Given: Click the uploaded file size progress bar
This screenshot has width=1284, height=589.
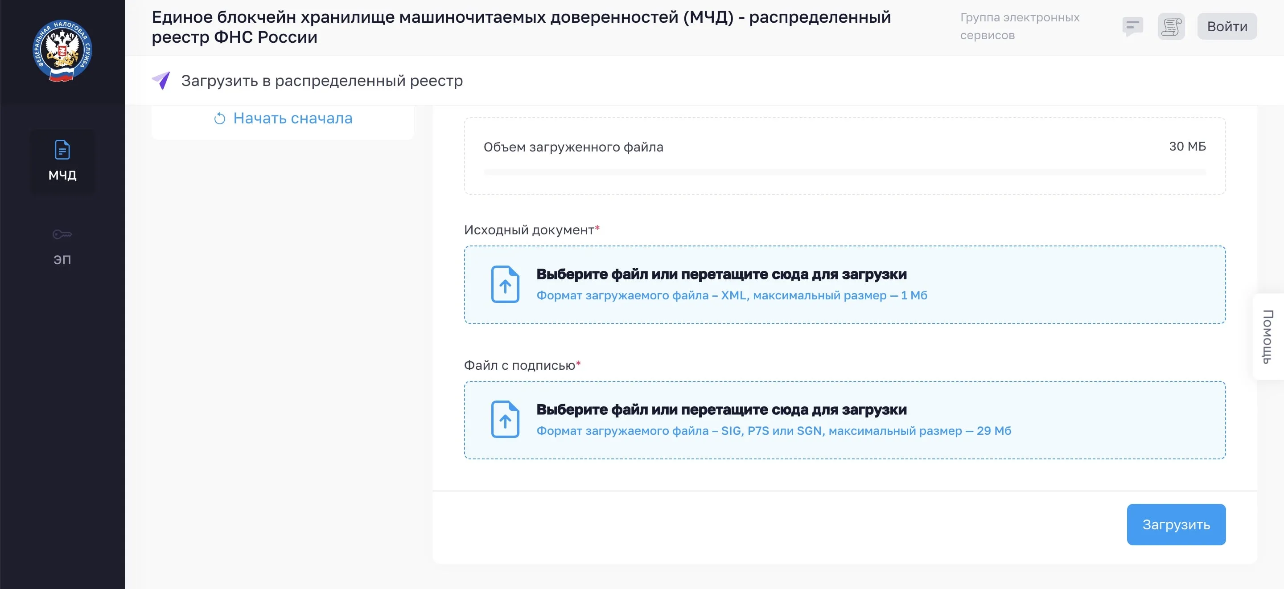Looking at the screenshot, I should pos(844,172).
